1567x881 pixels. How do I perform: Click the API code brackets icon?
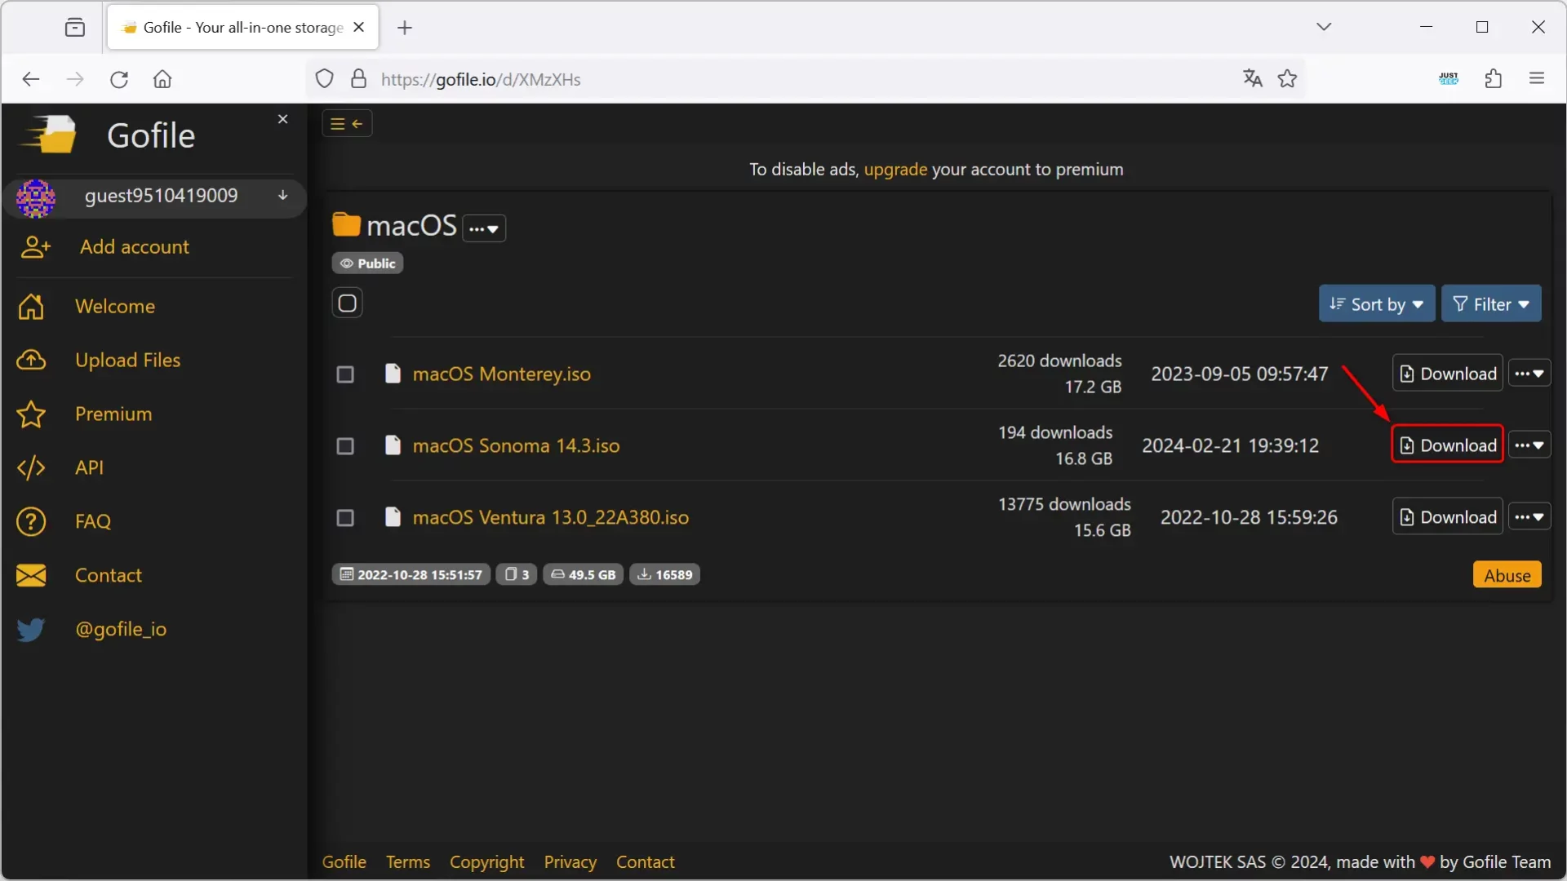click(x=31, y=468)
